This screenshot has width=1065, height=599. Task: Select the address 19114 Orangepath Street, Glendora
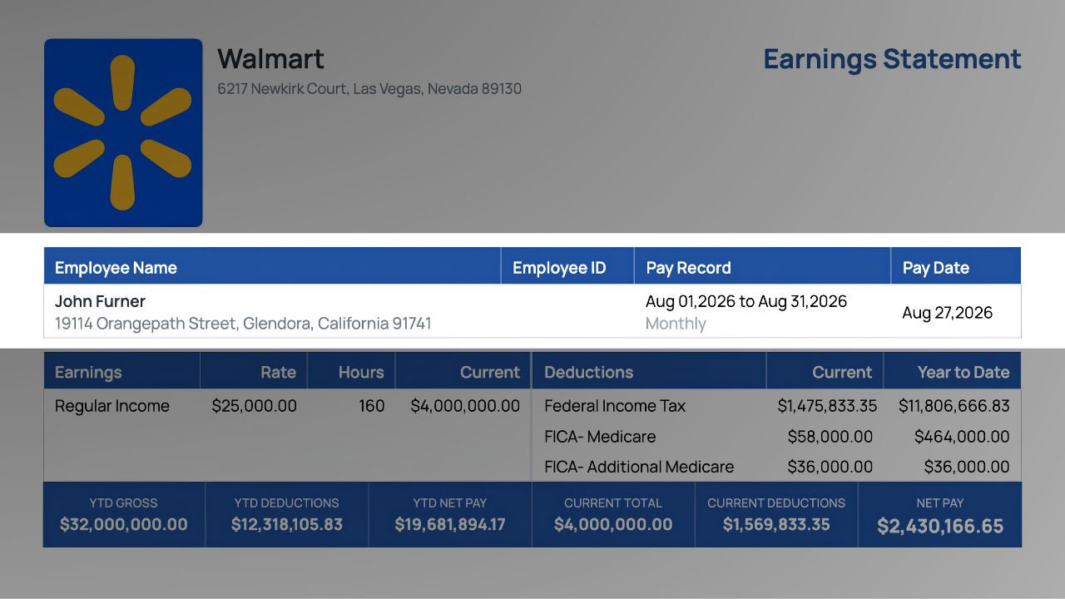click(x=243, y=324)
